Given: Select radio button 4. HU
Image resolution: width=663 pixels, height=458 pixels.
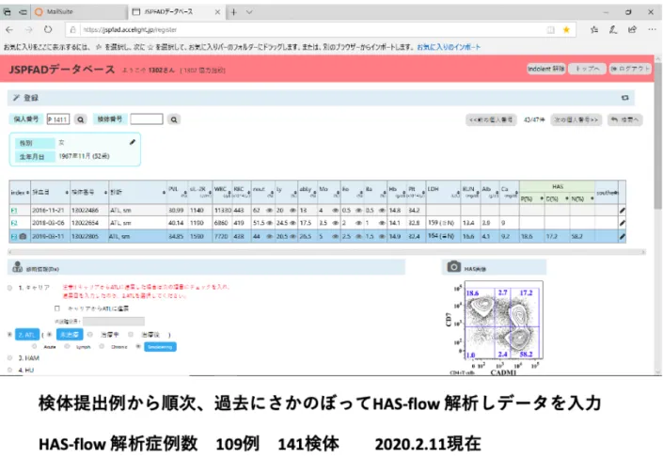Looking at the screenshot, I should pos(9,370).
